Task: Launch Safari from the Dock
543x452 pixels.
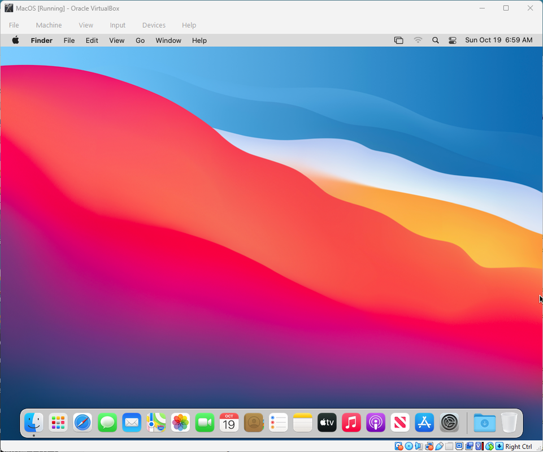Action: pyautogui.click(x=82, y=422)
